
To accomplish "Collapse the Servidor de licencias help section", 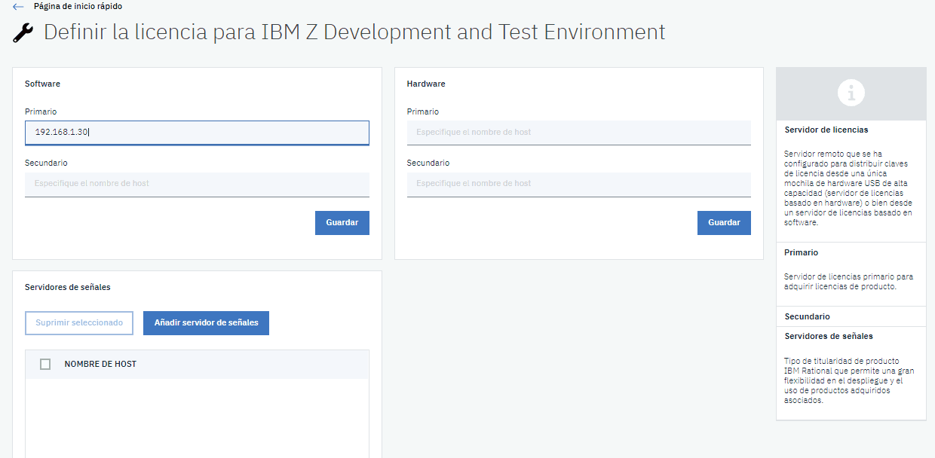I will (x=826, y=130).
